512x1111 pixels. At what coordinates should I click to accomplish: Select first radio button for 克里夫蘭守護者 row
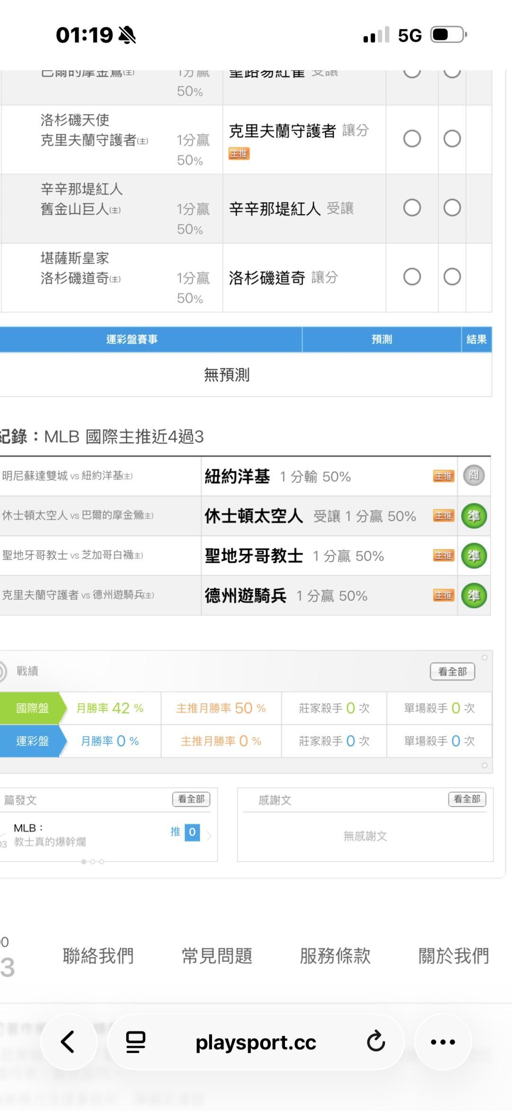click(x=411, y=139)
